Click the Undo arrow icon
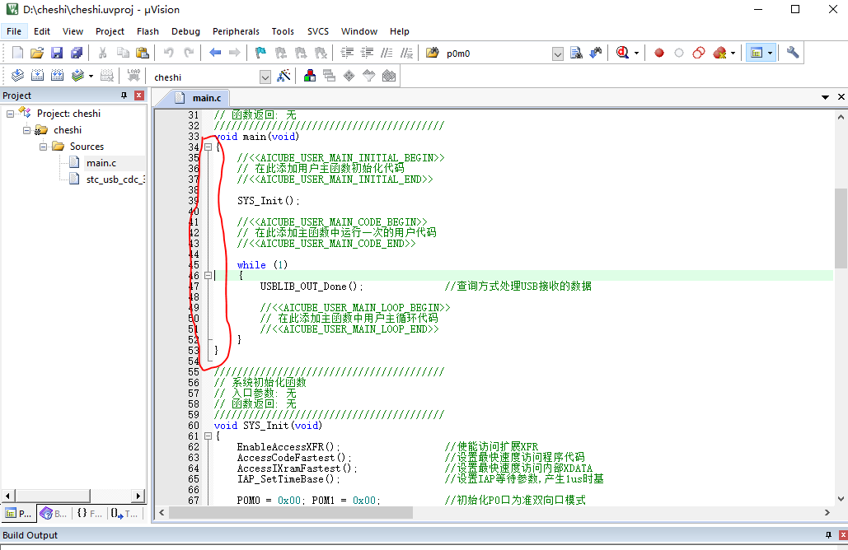This screenshot has height=550, width=848. (x=169, y=53)
